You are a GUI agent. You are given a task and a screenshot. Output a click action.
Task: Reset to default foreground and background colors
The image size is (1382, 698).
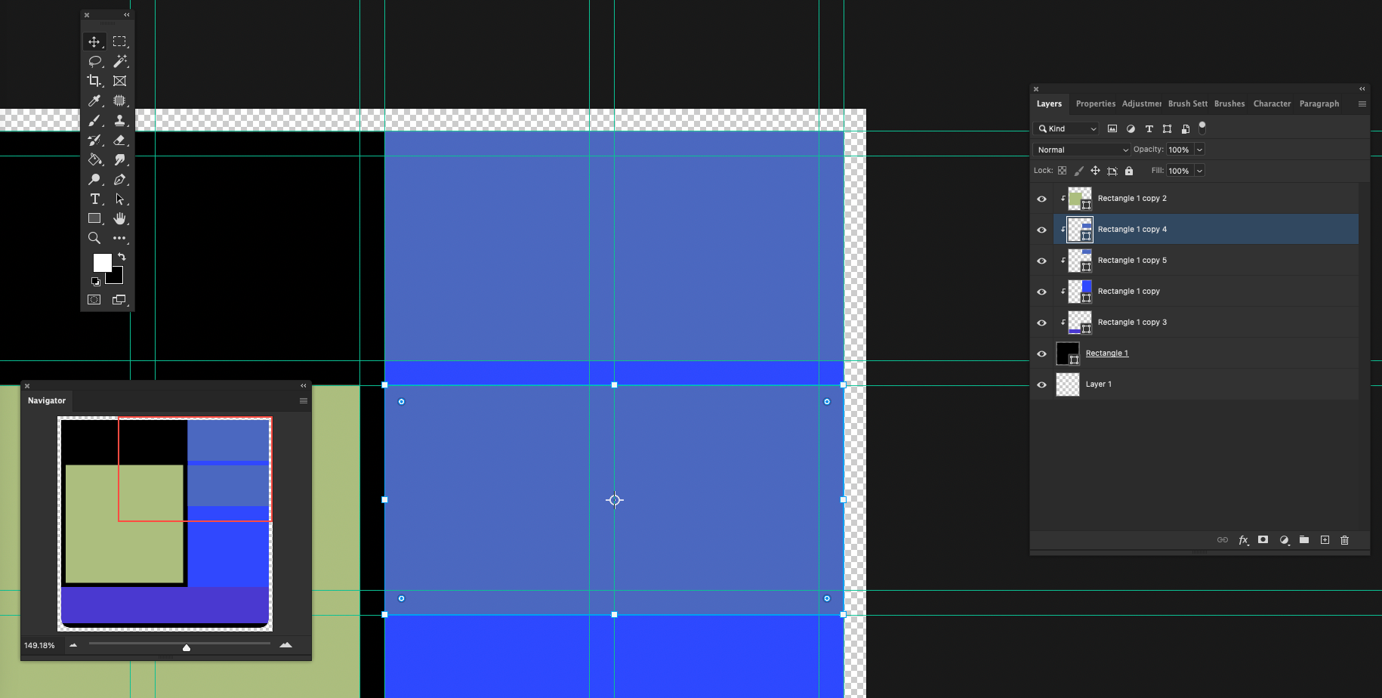click(96, 282)
